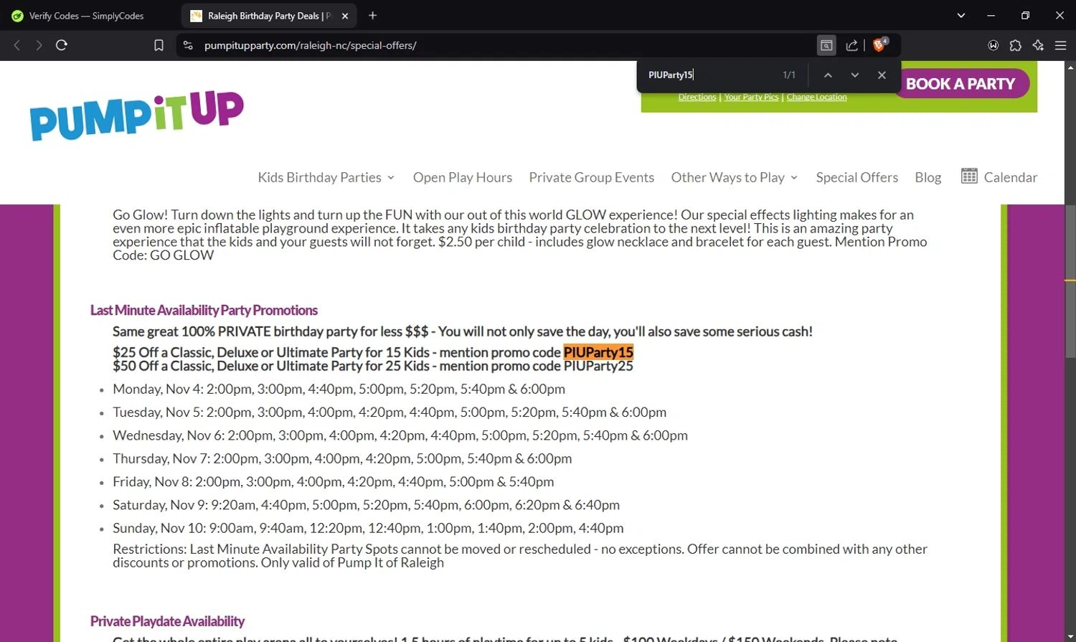Switch to Verify Codes SimplyCodes tab

coord(86,16)
